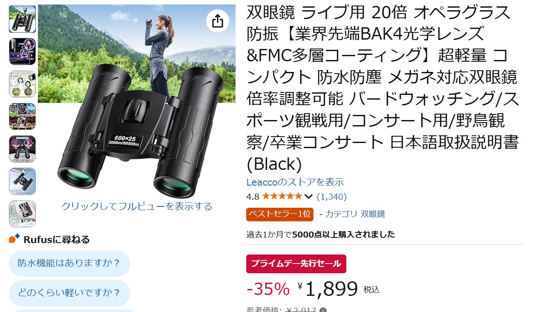The width and height of the screenshot is (535, 312).
Task: Click the share icon on product image
Action: tap(217, 21)
